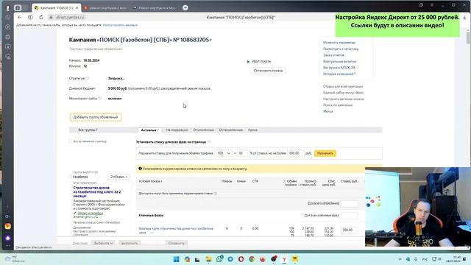Switch to Архив tab

(252, 130)
